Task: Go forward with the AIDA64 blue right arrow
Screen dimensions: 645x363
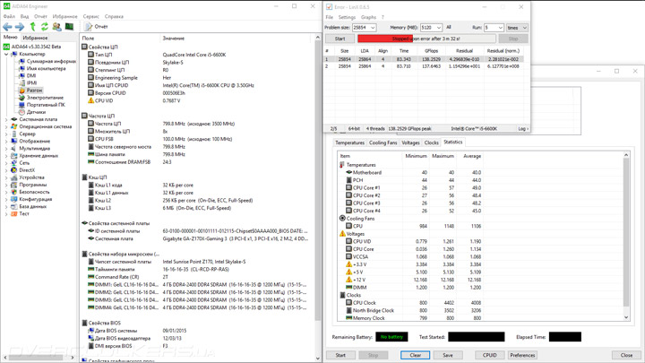Action: click(x=20, y=27)
